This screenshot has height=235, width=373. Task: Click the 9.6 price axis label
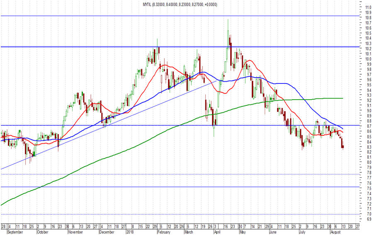[x=369, y=80]
